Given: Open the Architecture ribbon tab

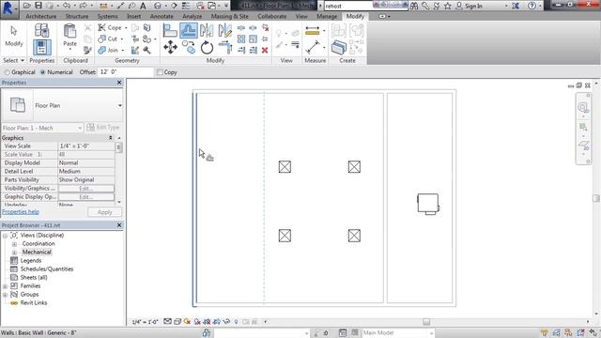Looking at the screenshot, I should pos(41,17).
